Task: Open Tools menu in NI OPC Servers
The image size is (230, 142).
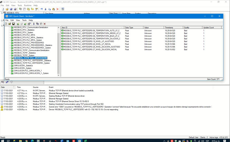Action: point(20,6)
